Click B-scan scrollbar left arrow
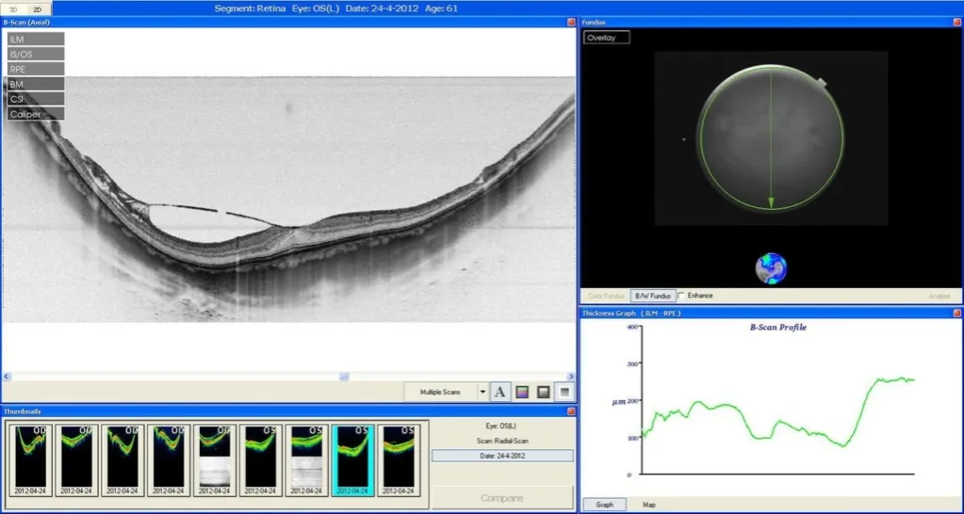 pyautogui.click(x=7, y=377)
